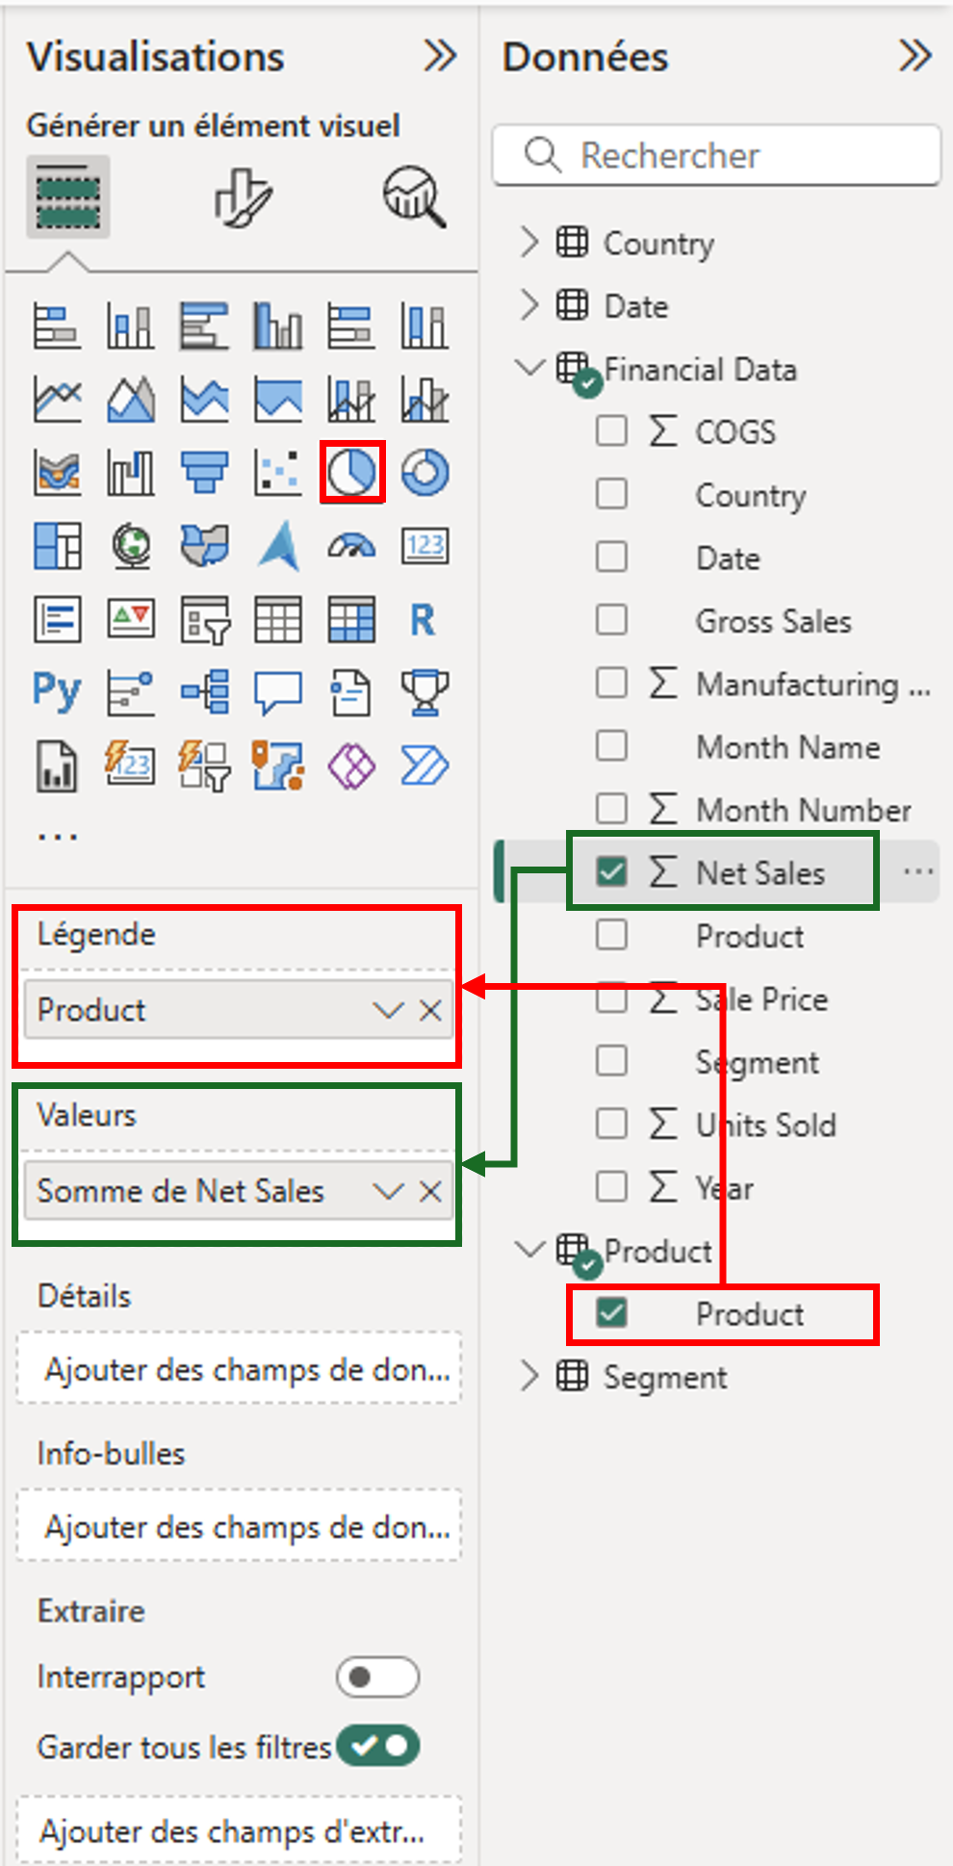Screen dimensions: 953x1866
Task: Switch to the analytics tab
Action: click(415, 197)
